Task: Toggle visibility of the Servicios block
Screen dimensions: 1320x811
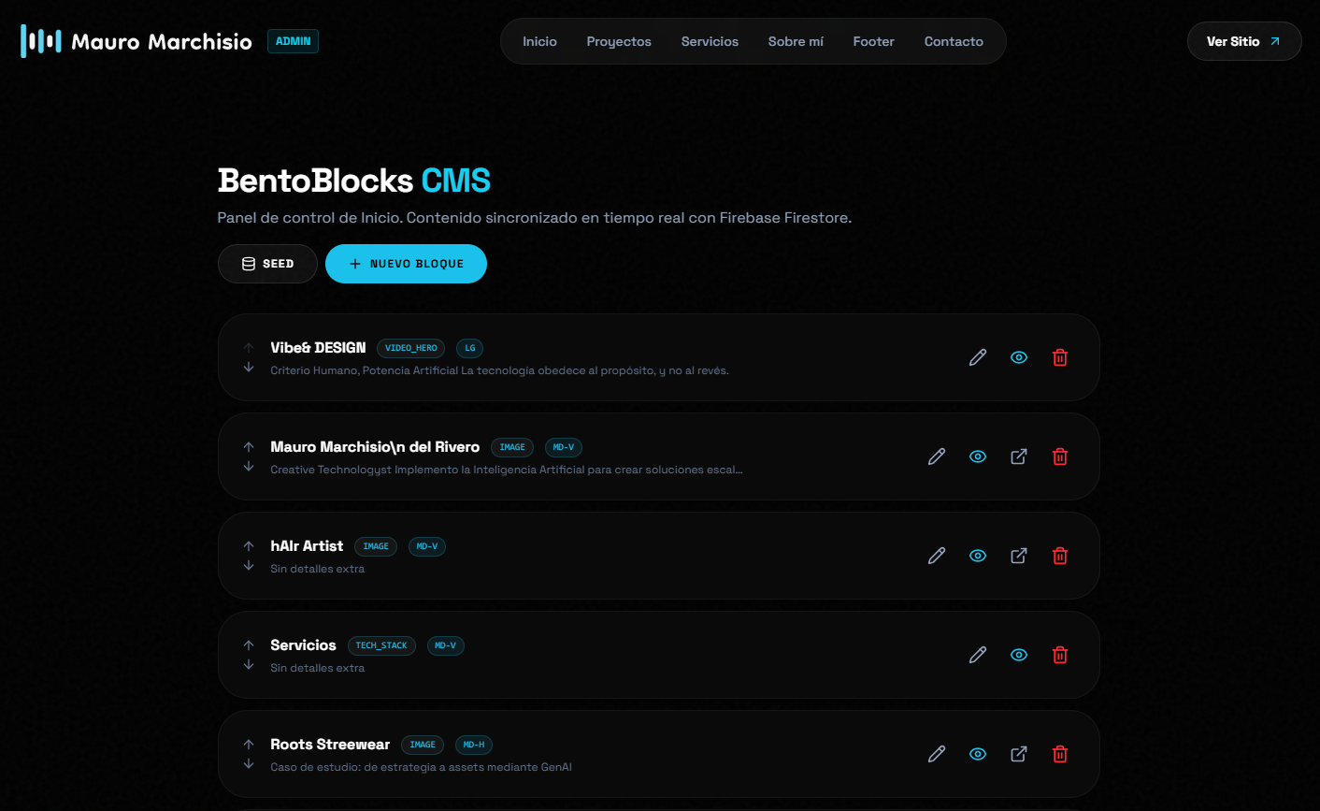Action: pos(1019,655)
